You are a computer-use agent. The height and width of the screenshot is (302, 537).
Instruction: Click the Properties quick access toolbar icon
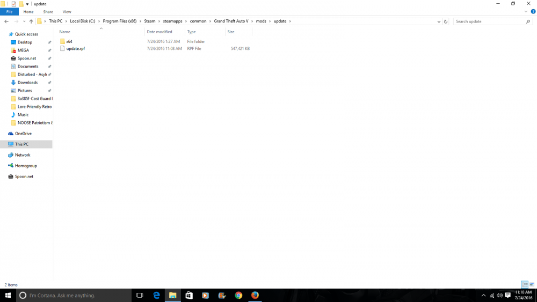pos(14,4)
